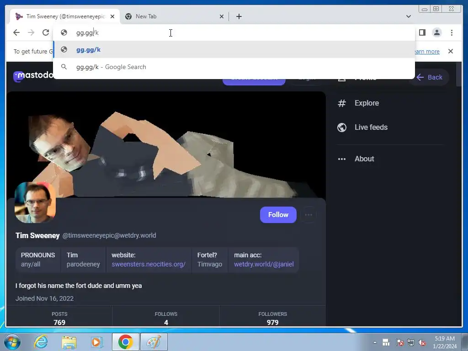The width and height of the screenshot is (468, 351).
Task: Select the gg.gg/k Google Search suggestion
Action: (234, 67)
